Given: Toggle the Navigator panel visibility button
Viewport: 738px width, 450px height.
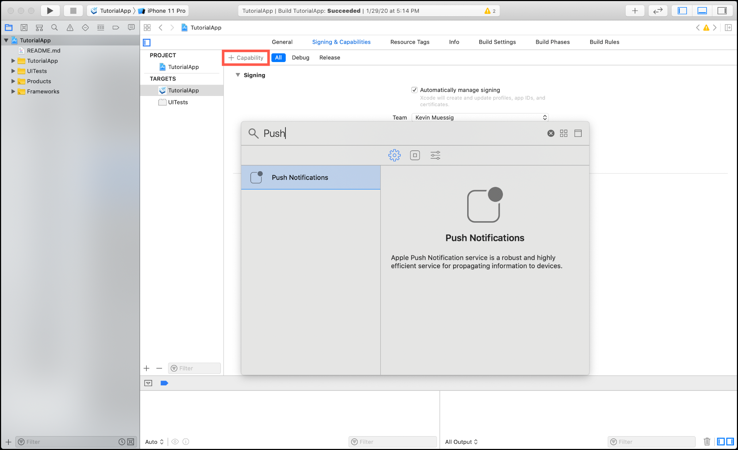Looking at the screenshot, I should point(682,11).
